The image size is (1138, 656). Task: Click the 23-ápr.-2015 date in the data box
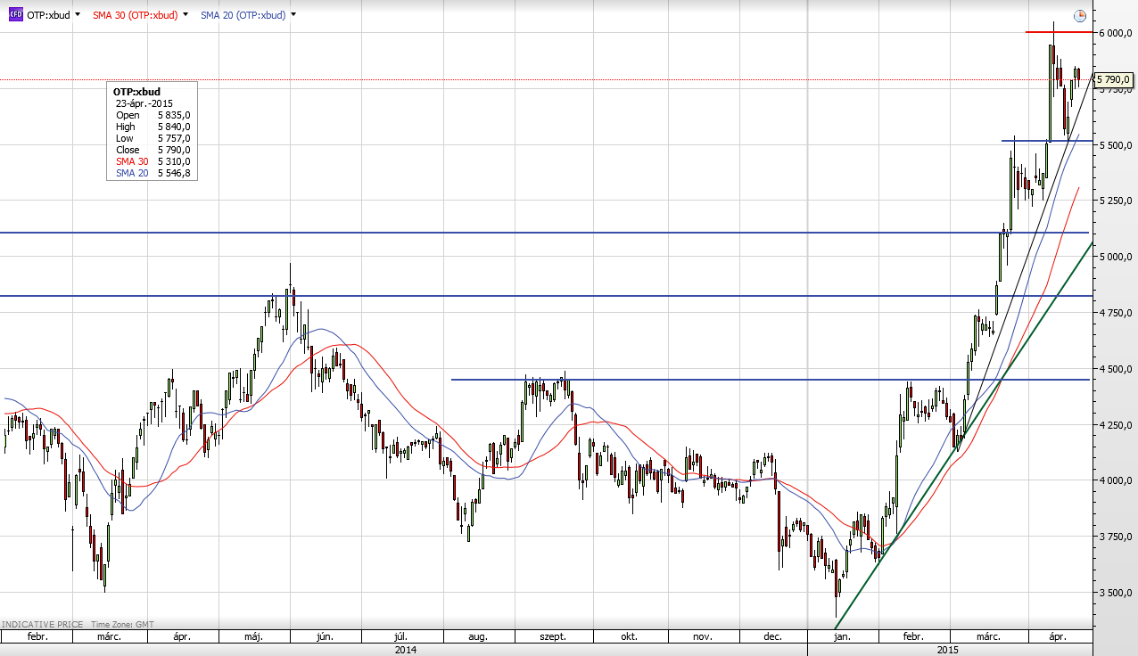click(144, 103)
